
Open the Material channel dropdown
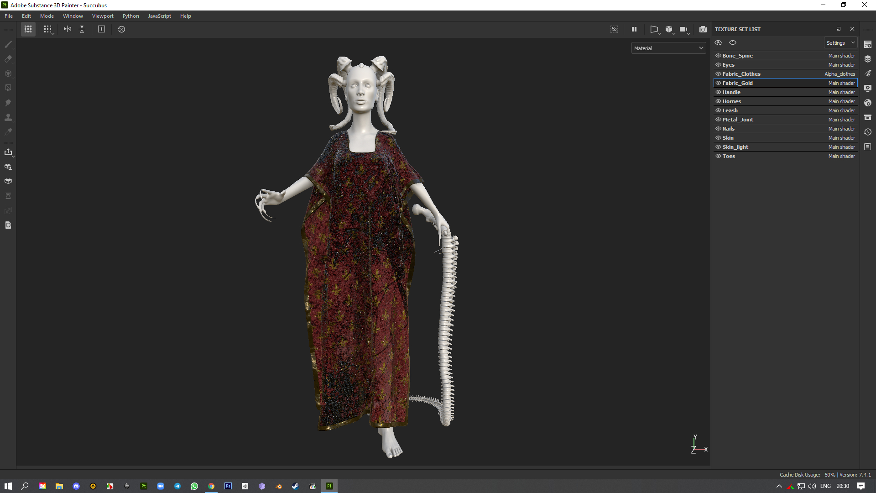[x=668, y=48]
